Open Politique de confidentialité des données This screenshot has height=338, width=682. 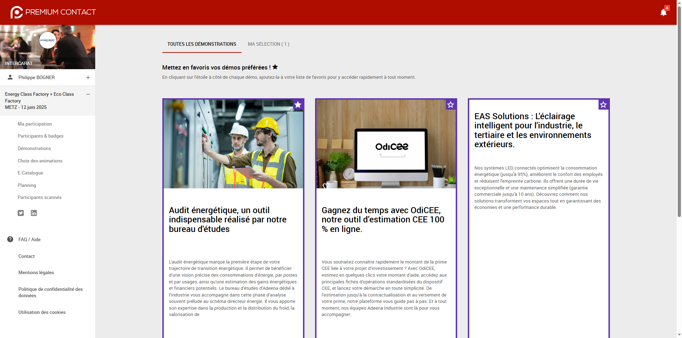(50, 292)
